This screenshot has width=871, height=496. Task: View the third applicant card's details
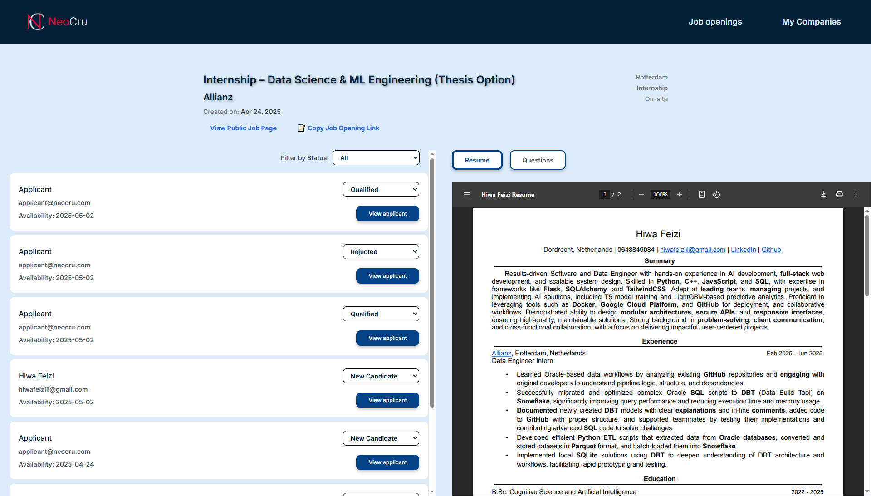coord(387,338)
